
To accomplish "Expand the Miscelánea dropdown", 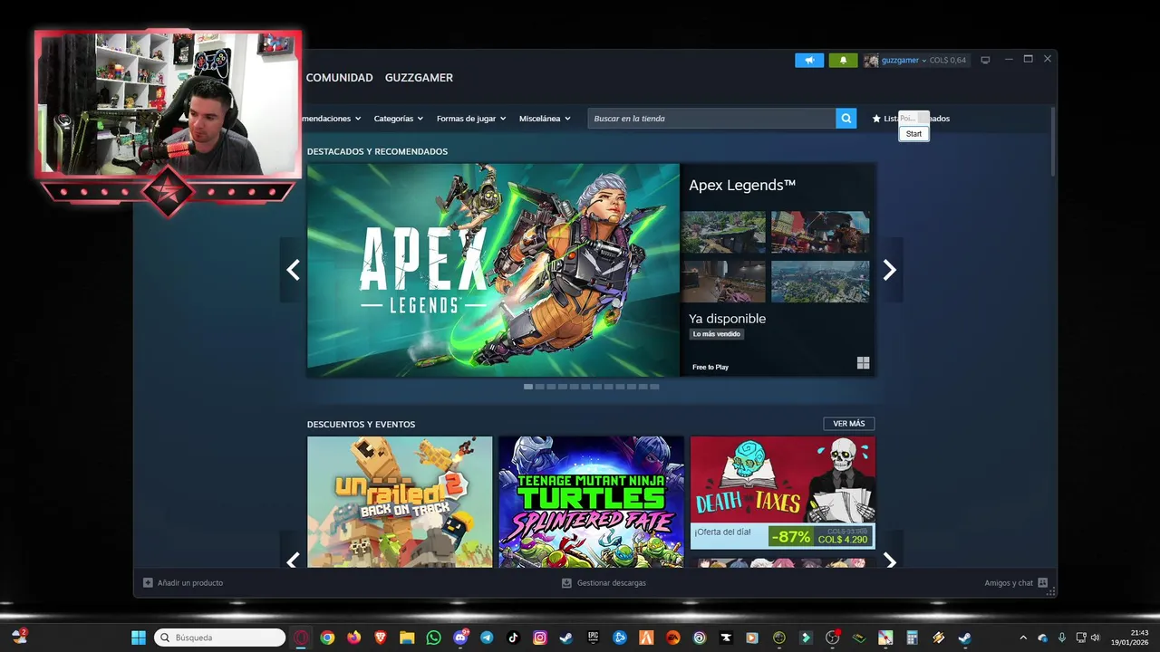I will [x=545, y=119].
